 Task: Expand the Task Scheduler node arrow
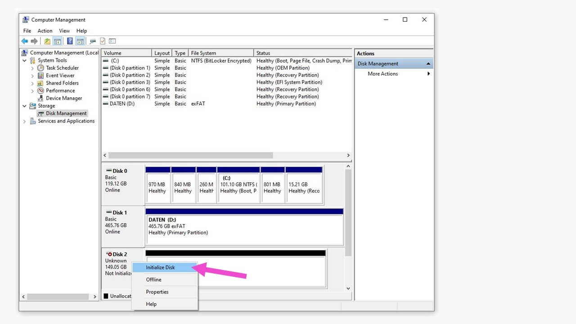[32, 68]
